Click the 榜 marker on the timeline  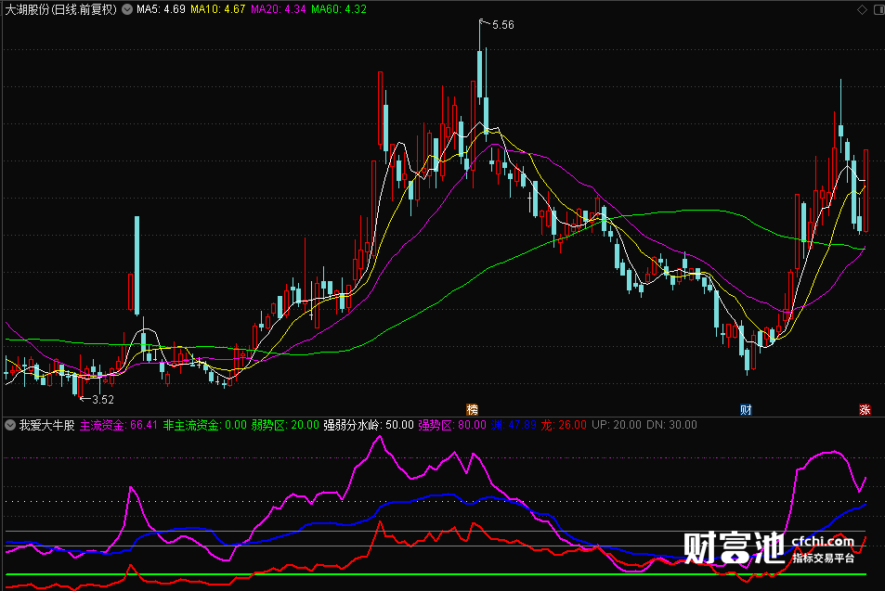coord(472,410)
